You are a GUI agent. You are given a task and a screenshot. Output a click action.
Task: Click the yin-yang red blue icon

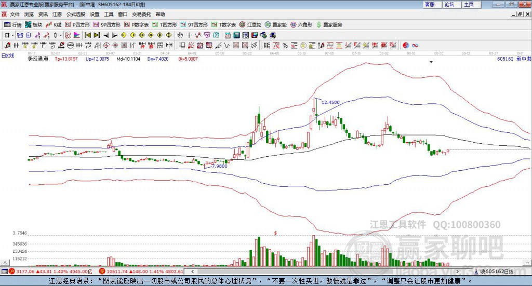click(406, 45)
